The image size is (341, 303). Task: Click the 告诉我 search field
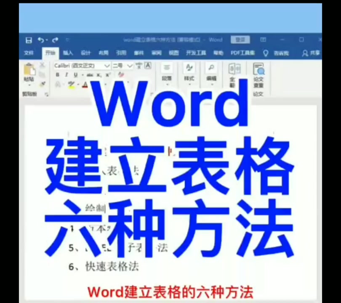(281, 53)
